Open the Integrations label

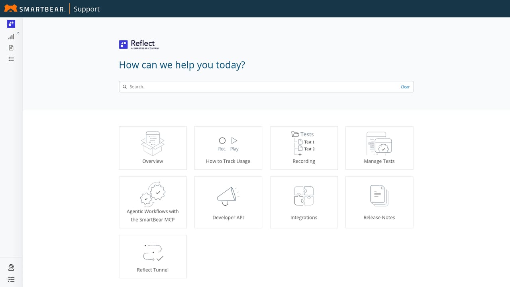click(x=304, y=217)
